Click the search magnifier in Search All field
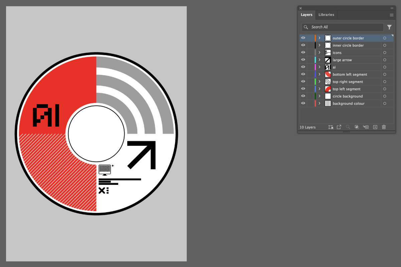 306,27
